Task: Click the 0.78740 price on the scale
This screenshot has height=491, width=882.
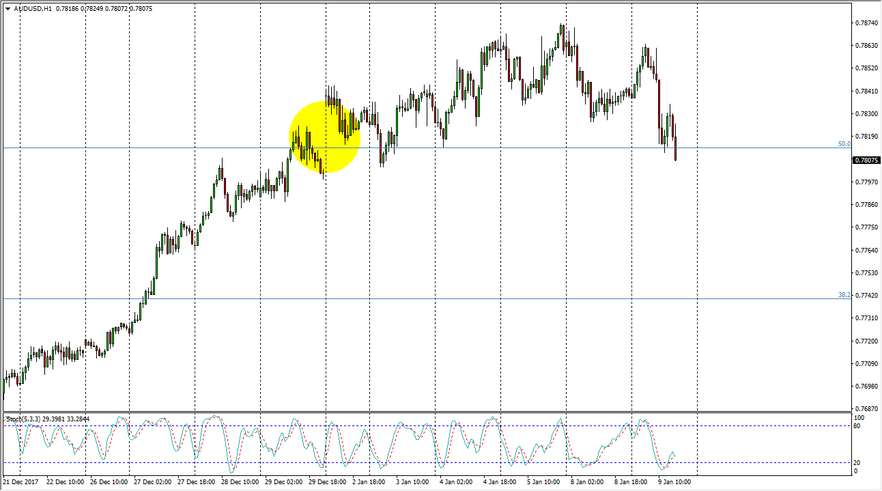Action: [866, 23]
